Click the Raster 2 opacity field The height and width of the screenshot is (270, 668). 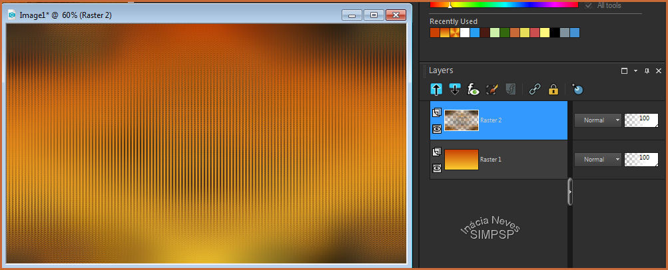click(x=641, y=120)
